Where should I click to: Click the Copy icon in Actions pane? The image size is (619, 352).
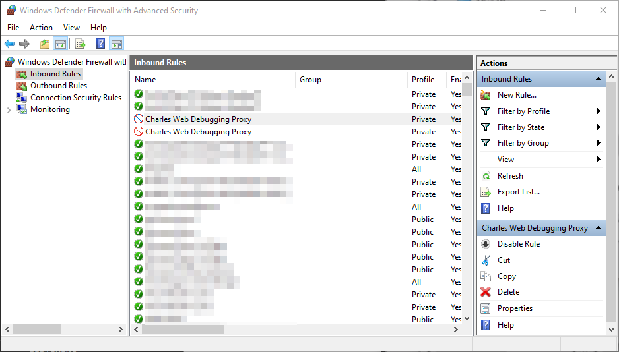(x=486, y=276)
